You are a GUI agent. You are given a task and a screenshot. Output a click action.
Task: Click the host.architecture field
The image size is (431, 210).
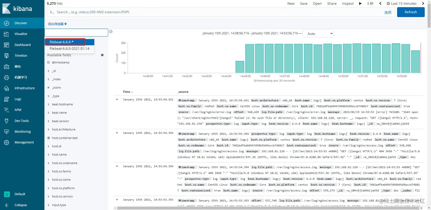pyautogui.click(x=64, y=129)
